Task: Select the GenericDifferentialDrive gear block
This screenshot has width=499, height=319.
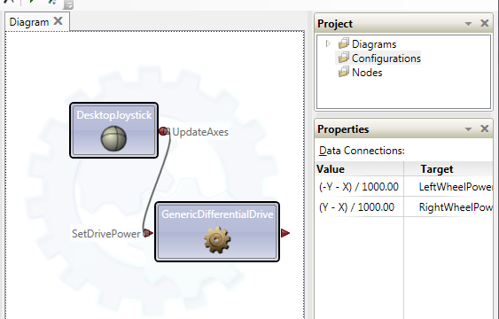Action: coord(217,232)
